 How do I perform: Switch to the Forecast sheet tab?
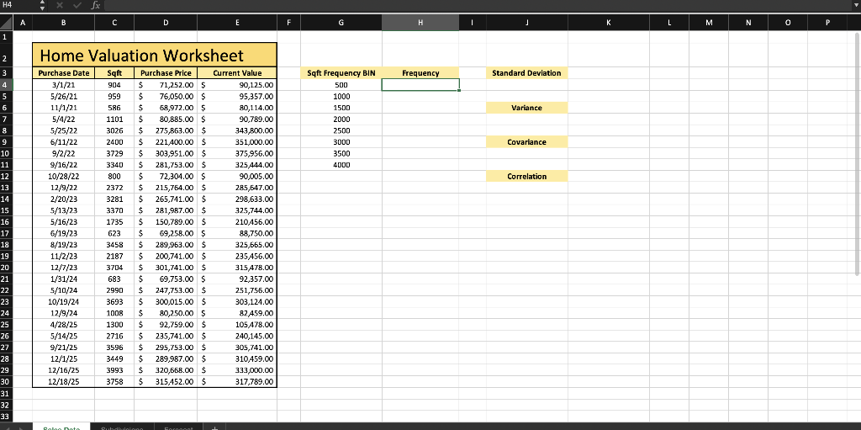pos(178,427)
